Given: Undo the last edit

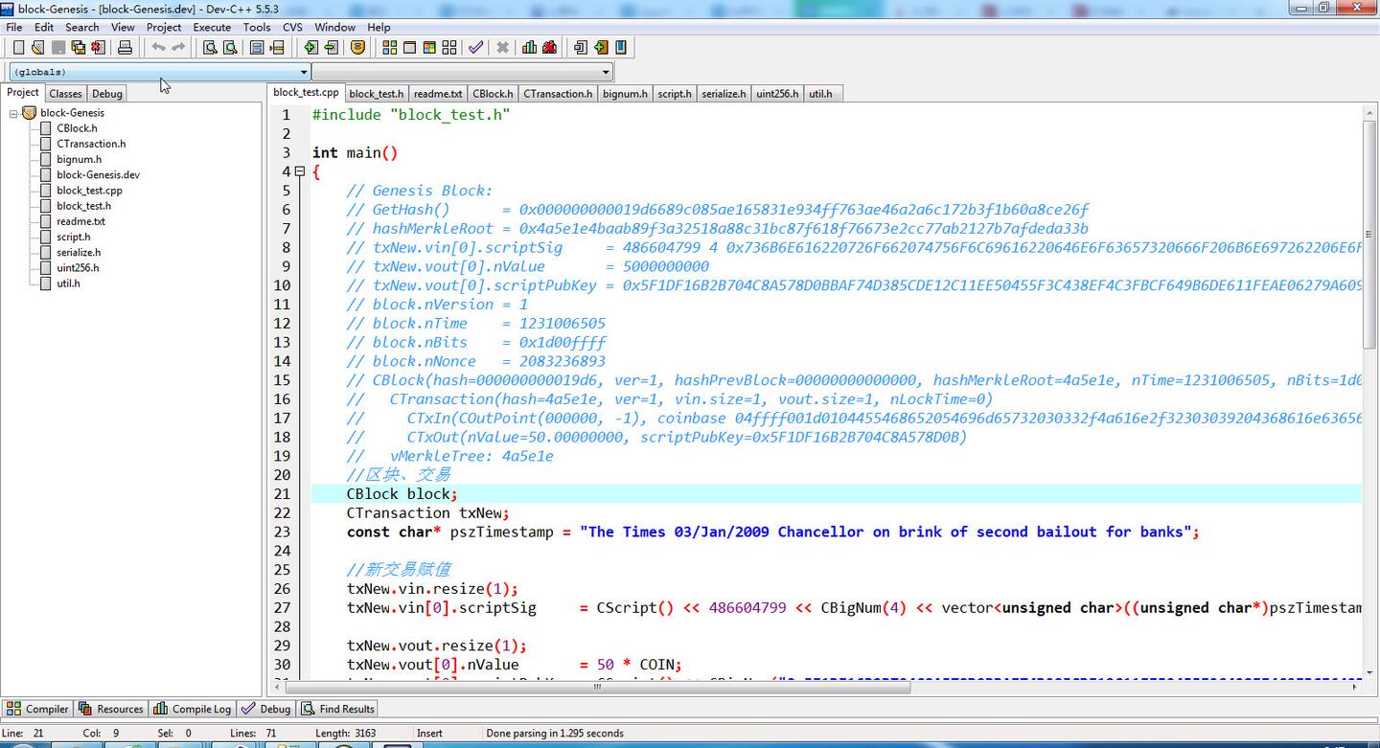Looking at the screenshot, I should pos(158,47).
